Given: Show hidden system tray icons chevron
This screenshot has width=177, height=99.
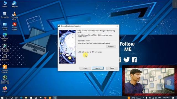Looking at the screenshot, I should [x=144, y=98].
